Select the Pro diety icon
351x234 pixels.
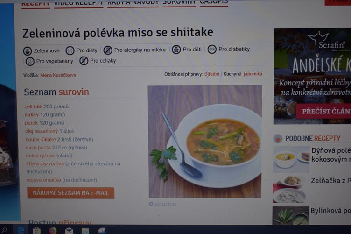[x=70, y=50]
